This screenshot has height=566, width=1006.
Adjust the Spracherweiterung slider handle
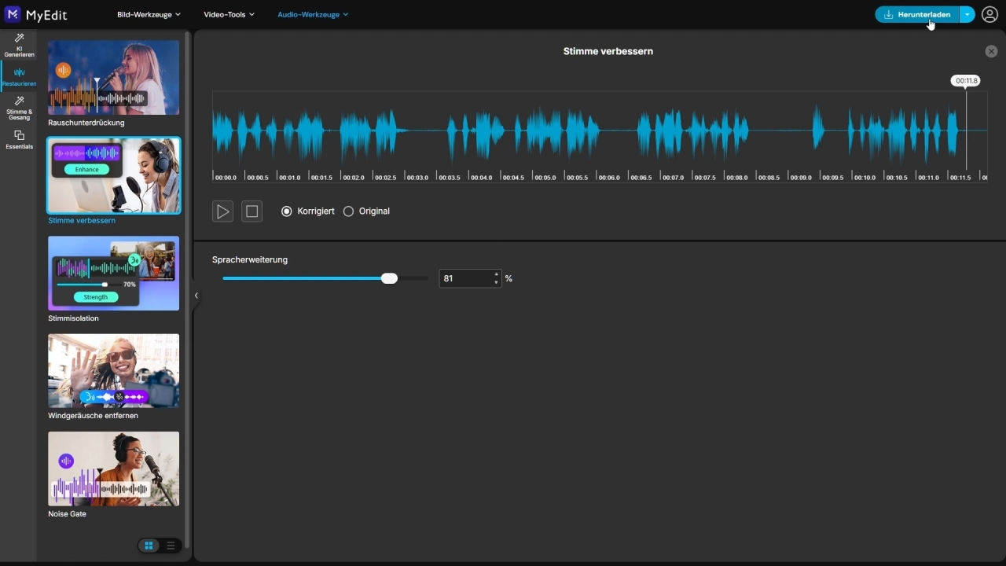[x=389, y=278]
